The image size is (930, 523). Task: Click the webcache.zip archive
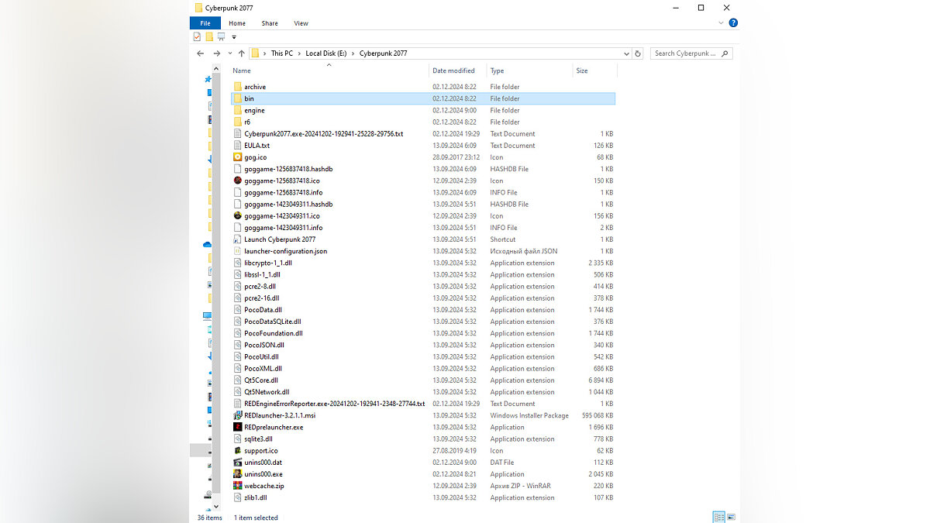(x=263, y=486)
